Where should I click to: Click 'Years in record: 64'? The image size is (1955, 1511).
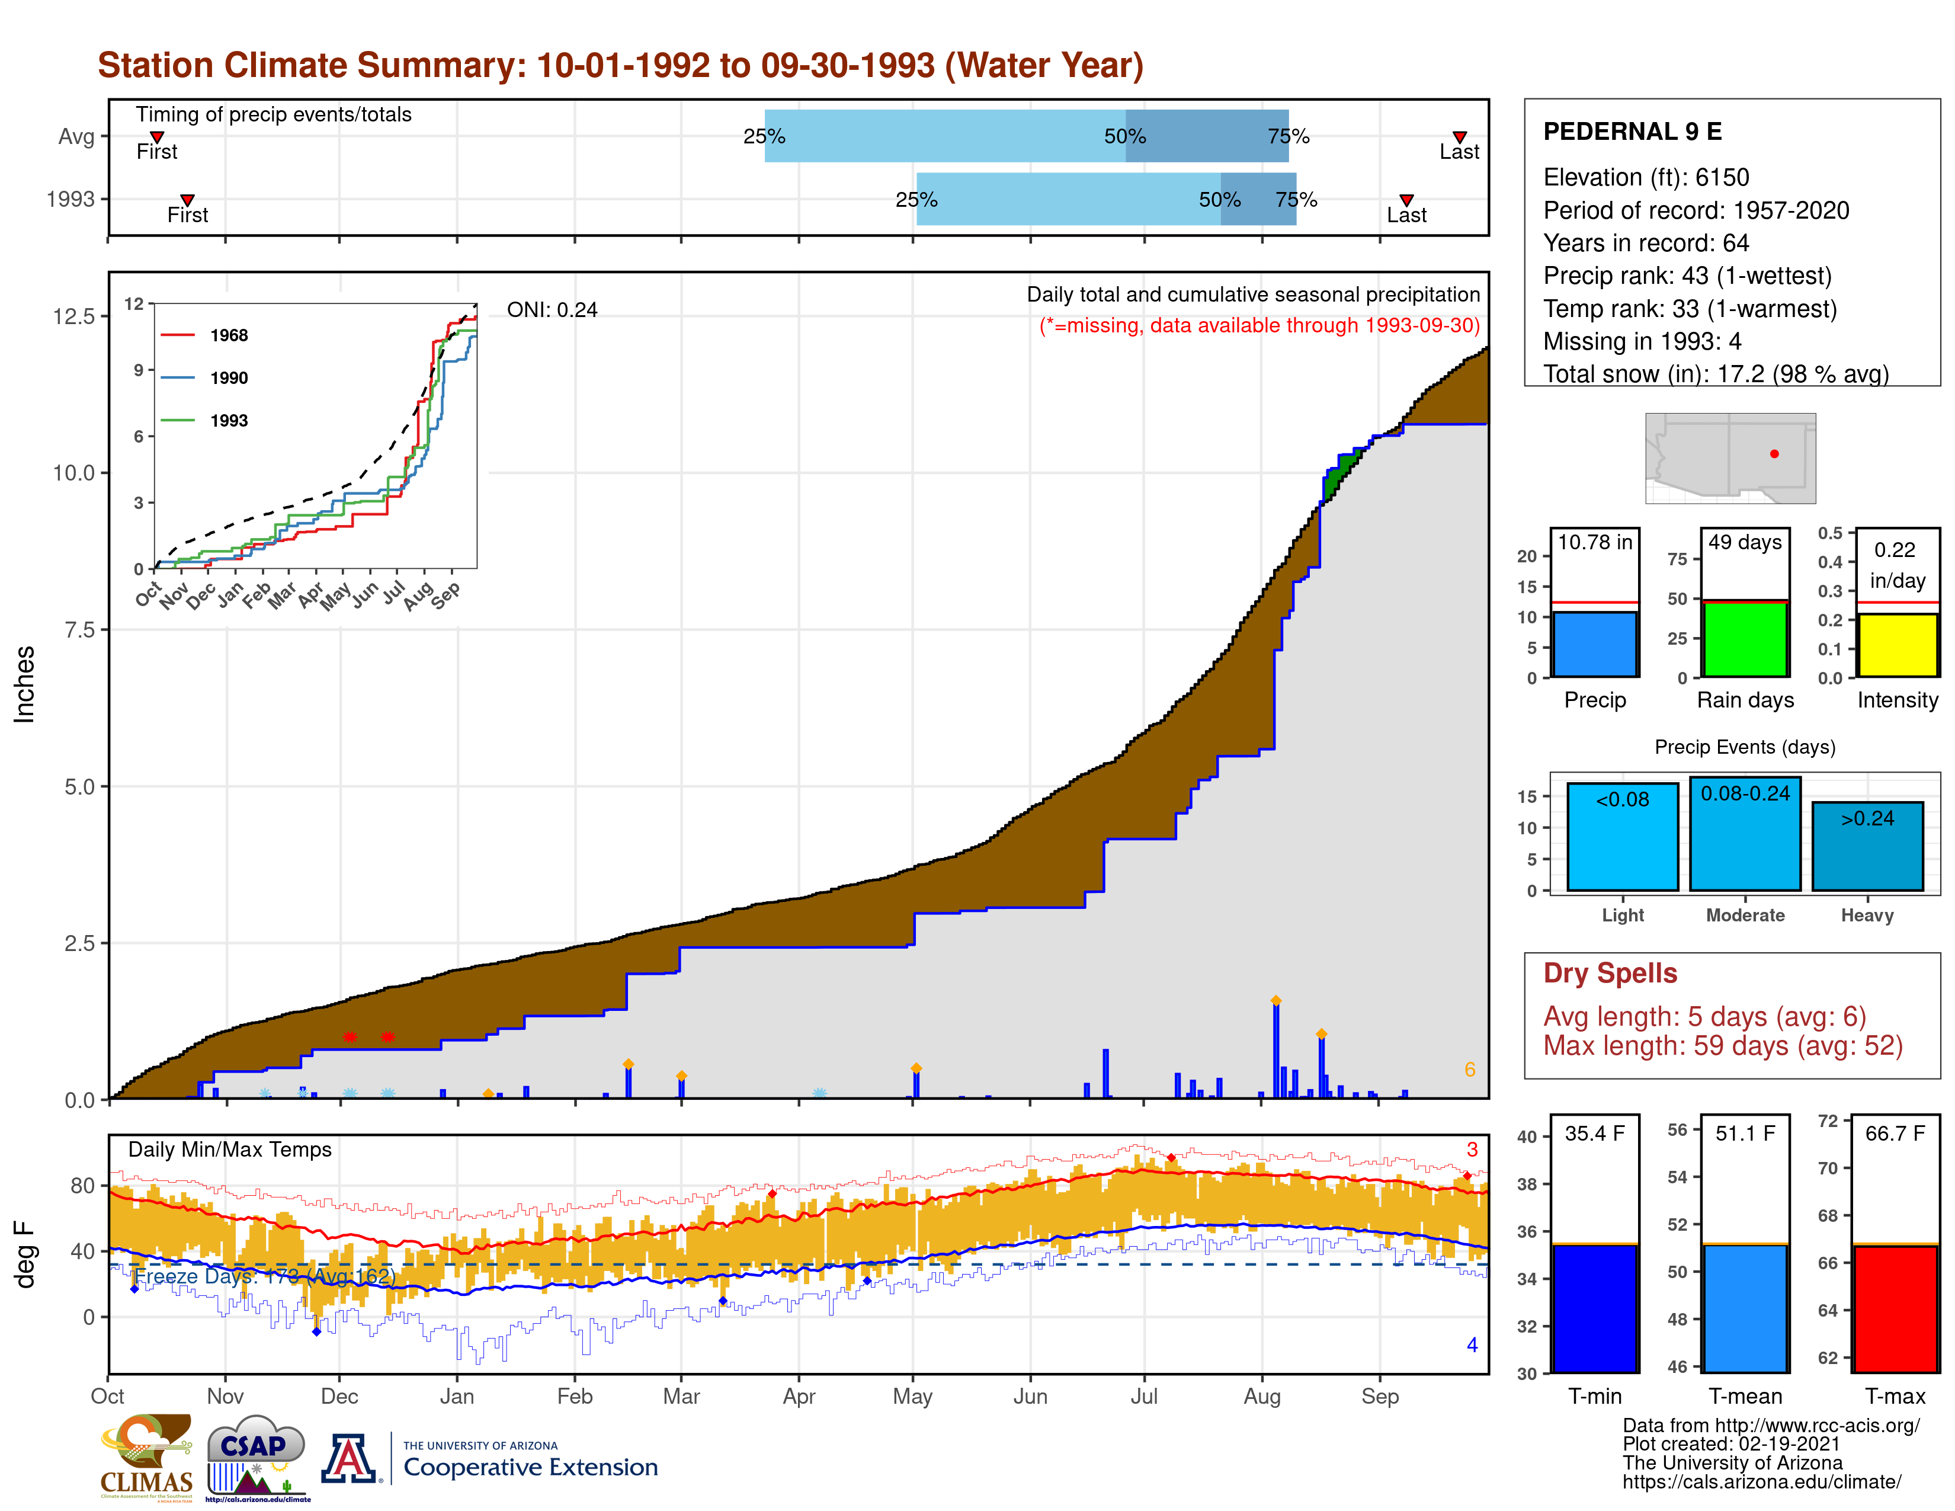coord(1645,242)
